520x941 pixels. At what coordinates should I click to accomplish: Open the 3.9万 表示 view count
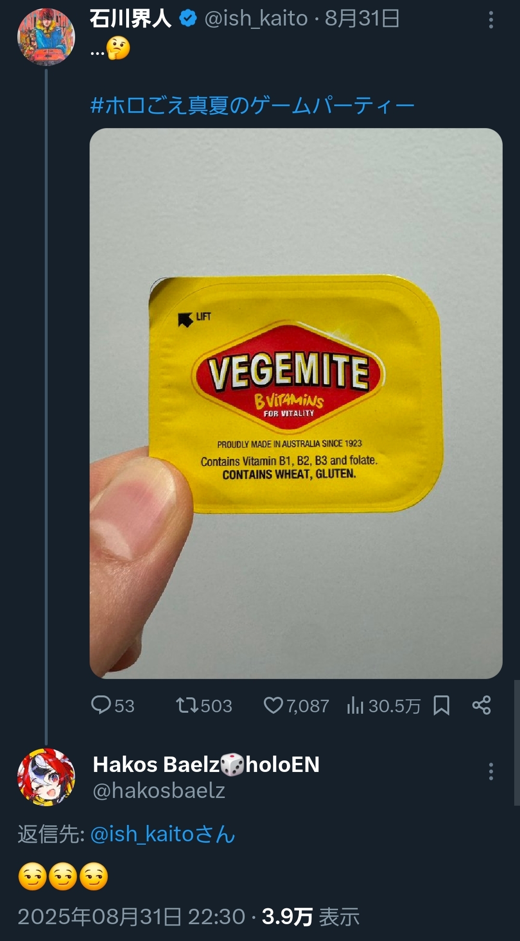311,916
